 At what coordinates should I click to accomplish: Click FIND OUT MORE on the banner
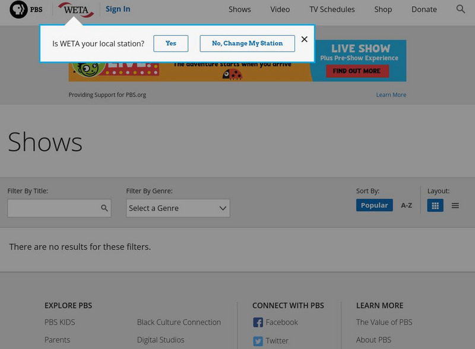coord(357,71)
